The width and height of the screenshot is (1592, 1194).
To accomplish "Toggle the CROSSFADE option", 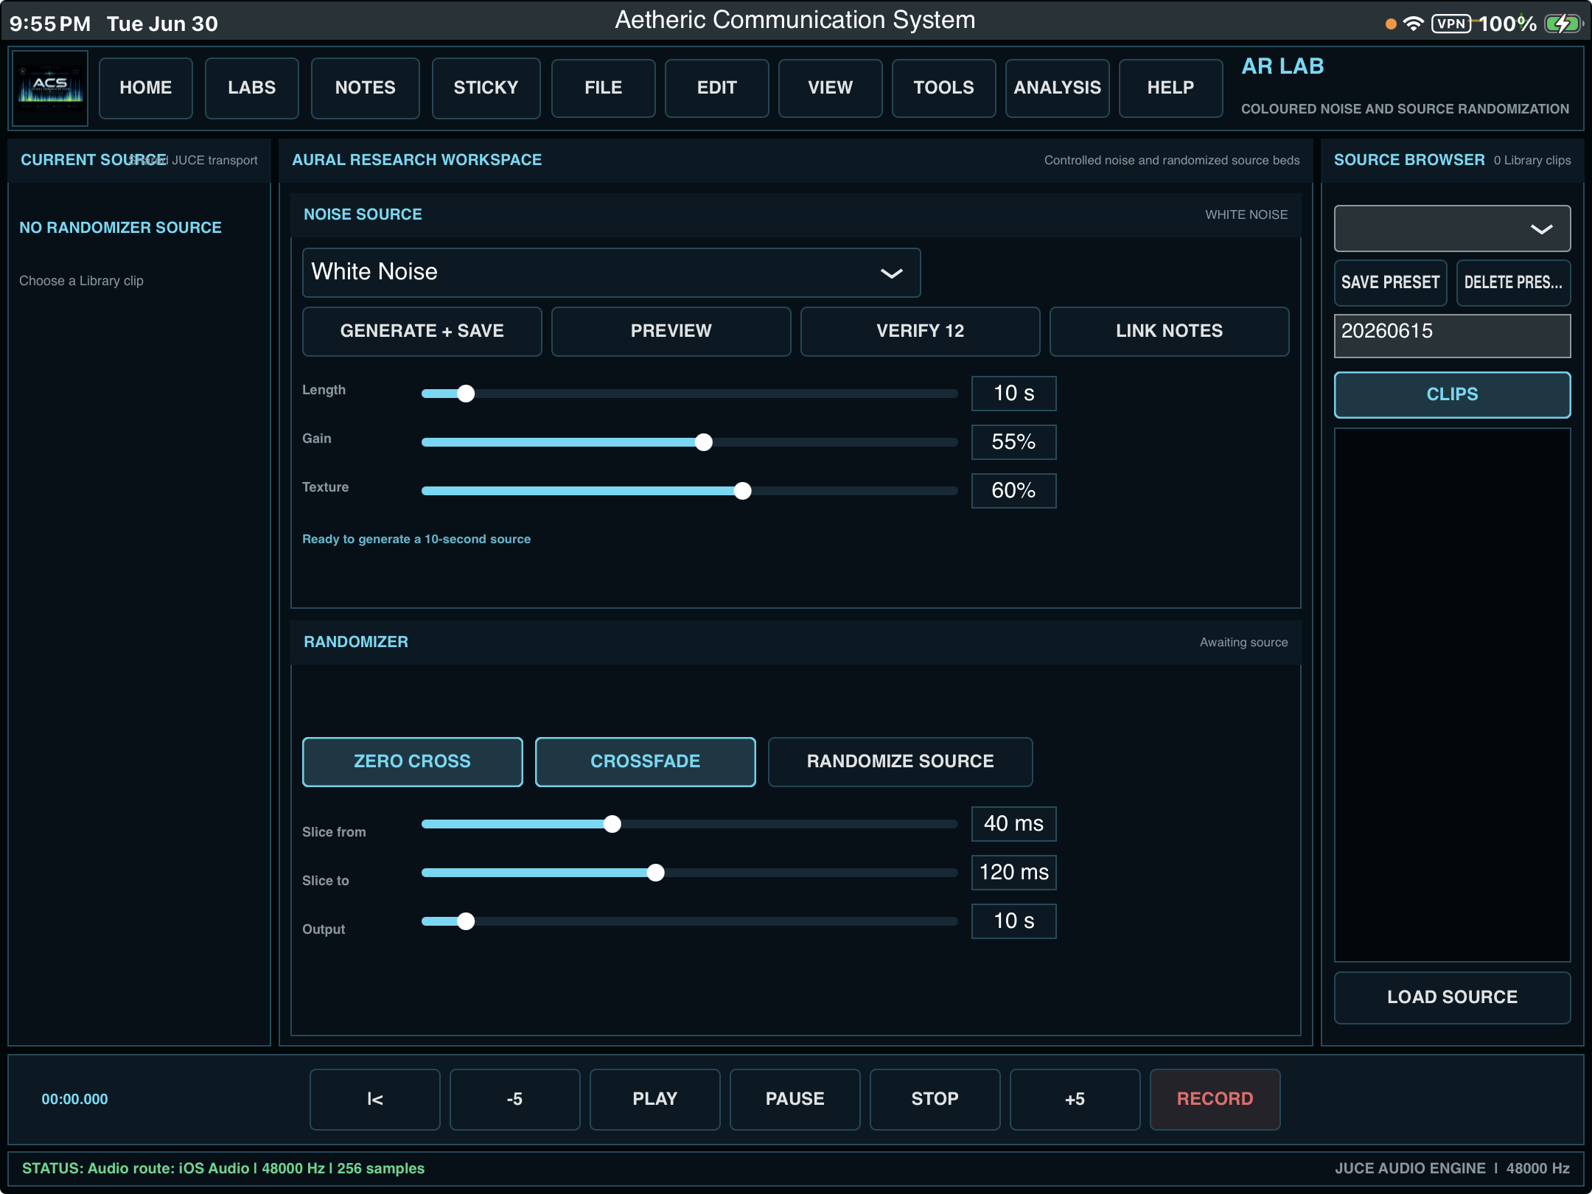I will click(x=646, y=762).
